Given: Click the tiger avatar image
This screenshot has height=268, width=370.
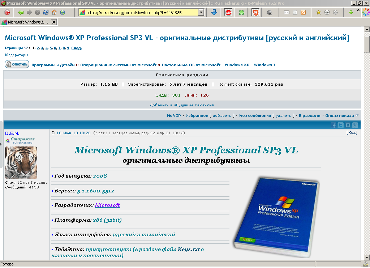Looking at the screenshot, I should [21, 163].
